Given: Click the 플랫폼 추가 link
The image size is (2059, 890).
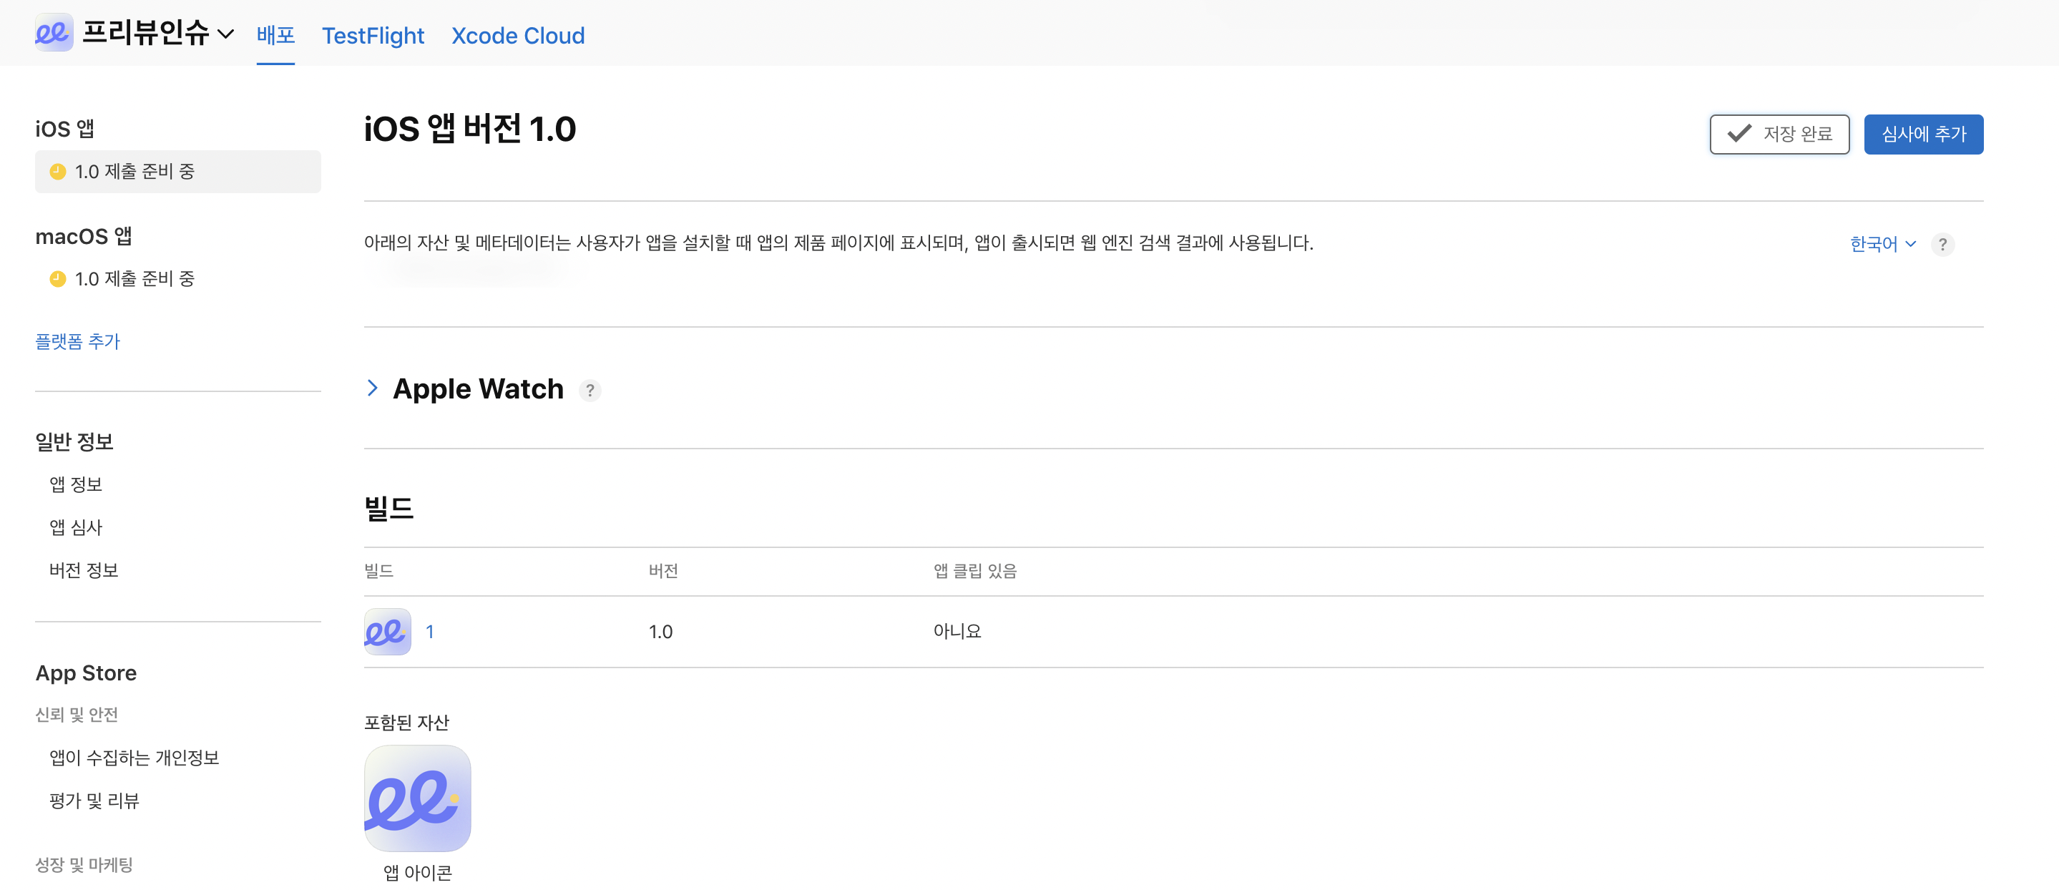Looking at the screenshot, I should click(x=77, y=341).
